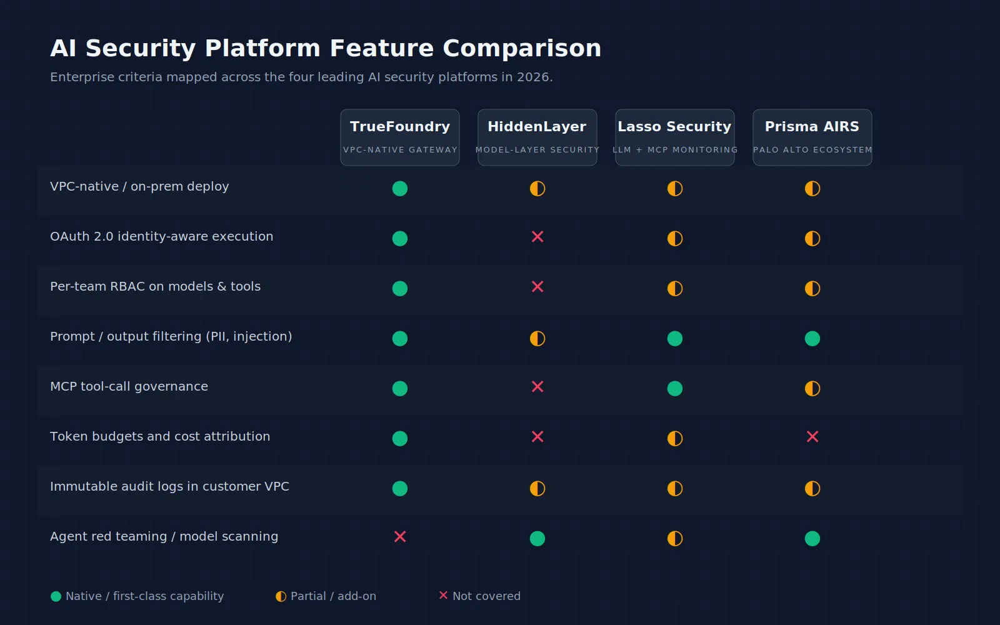Click the 'Not covered' legend text
Screen dimensions: 1000x625
coord(486,596)
